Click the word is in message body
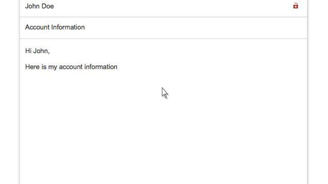Screen dimensions: 328x184 coord(44,67)
